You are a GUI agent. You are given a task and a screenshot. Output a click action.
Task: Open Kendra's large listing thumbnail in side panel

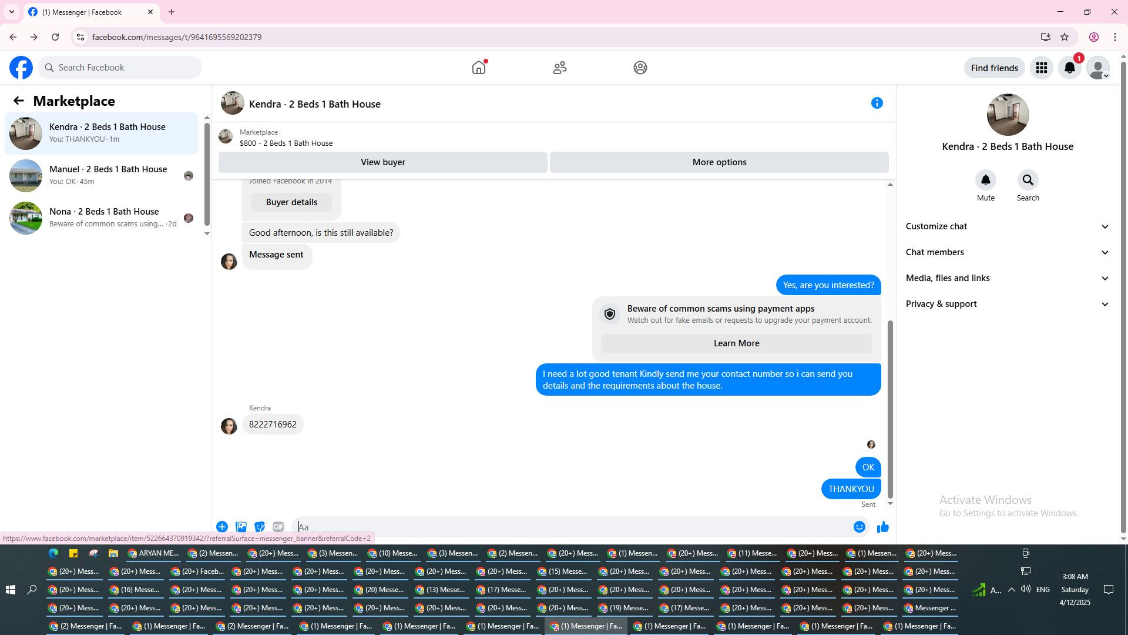pos(1008,115)
